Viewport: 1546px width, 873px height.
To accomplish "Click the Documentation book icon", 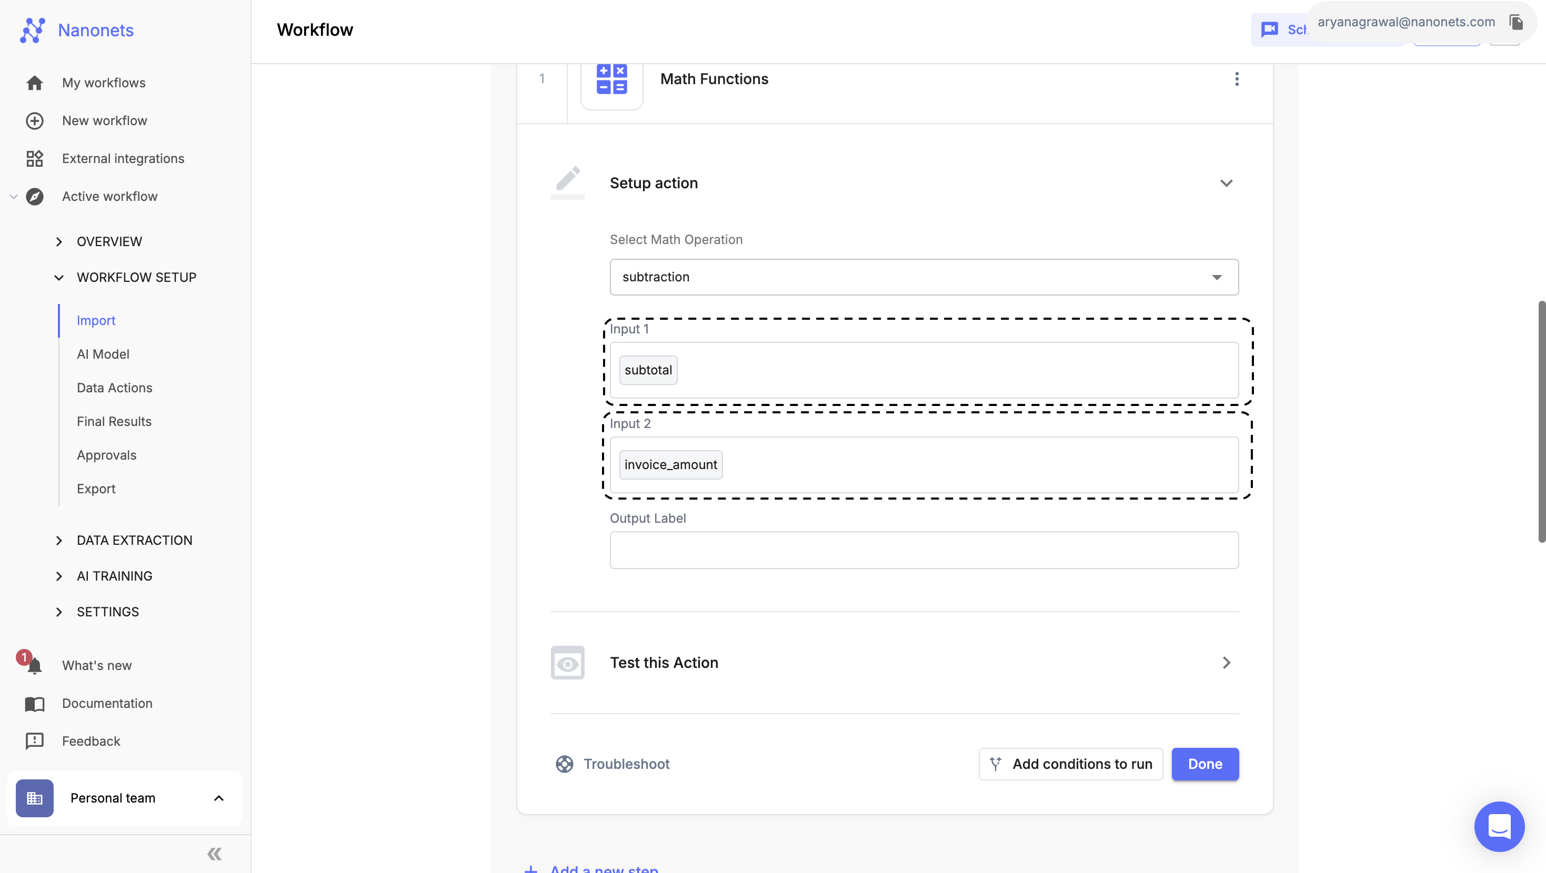I will click(x=34, y=703).
